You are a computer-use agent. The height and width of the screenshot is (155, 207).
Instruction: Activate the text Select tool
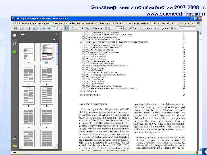coord(66,28)
